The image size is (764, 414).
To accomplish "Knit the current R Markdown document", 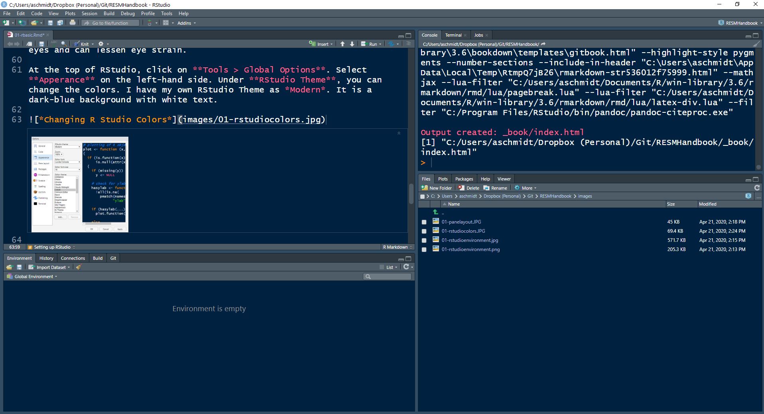I will 83,44.
